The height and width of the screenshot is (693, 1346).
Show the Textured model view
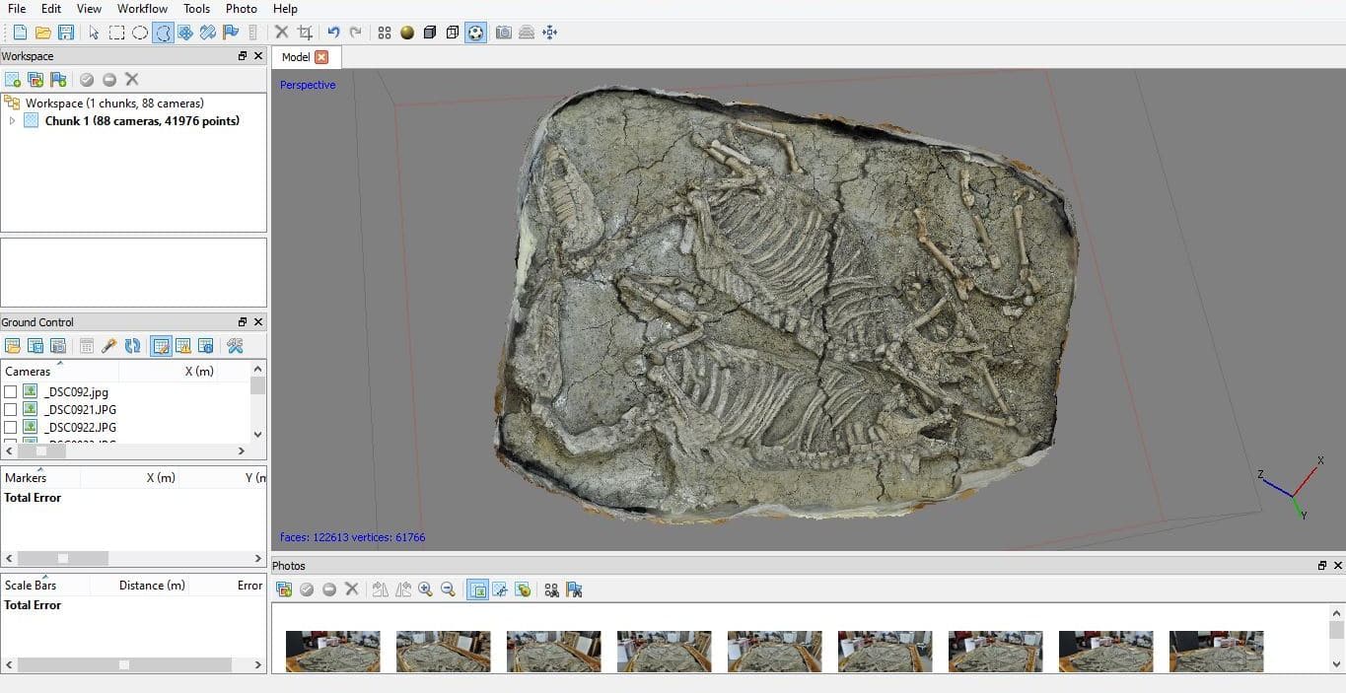click(x=475, y=33)
